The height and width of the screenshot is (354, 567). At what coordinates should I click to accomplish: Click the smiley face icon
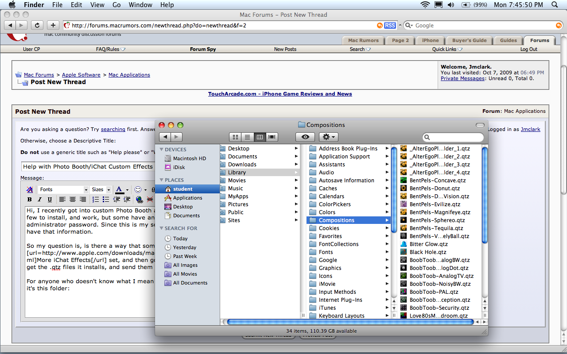tap(138, 189)
